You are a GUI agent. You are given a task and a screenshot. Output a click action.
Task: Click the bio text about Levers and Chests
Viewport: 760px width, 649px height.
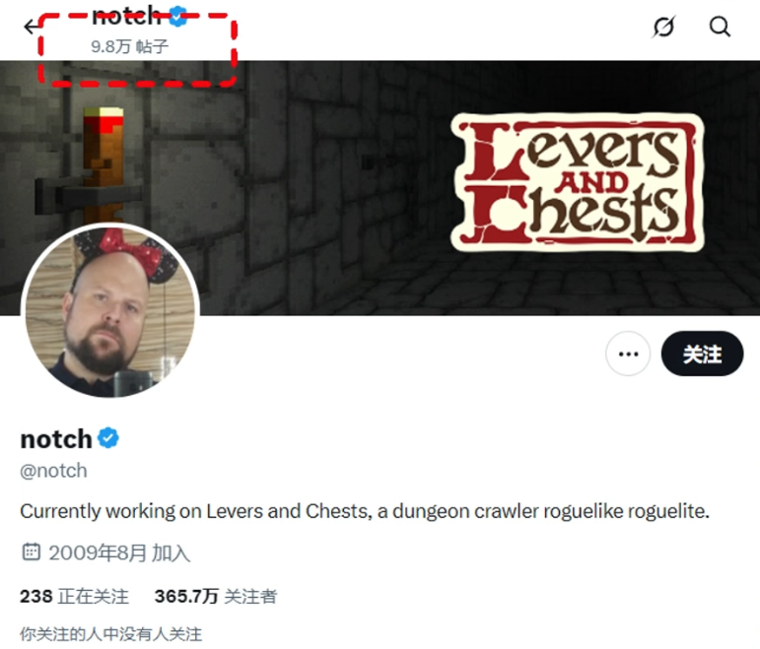(x=365, y=511)
